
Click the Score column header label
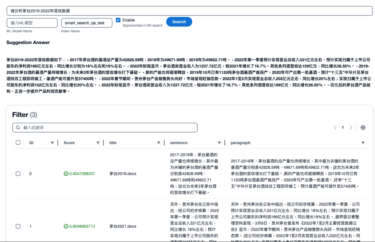click(69, 143)
